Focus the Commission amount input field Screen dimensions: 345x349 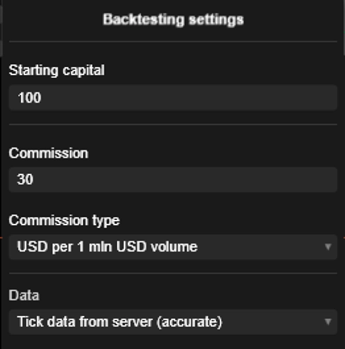(x=172, y=180)
